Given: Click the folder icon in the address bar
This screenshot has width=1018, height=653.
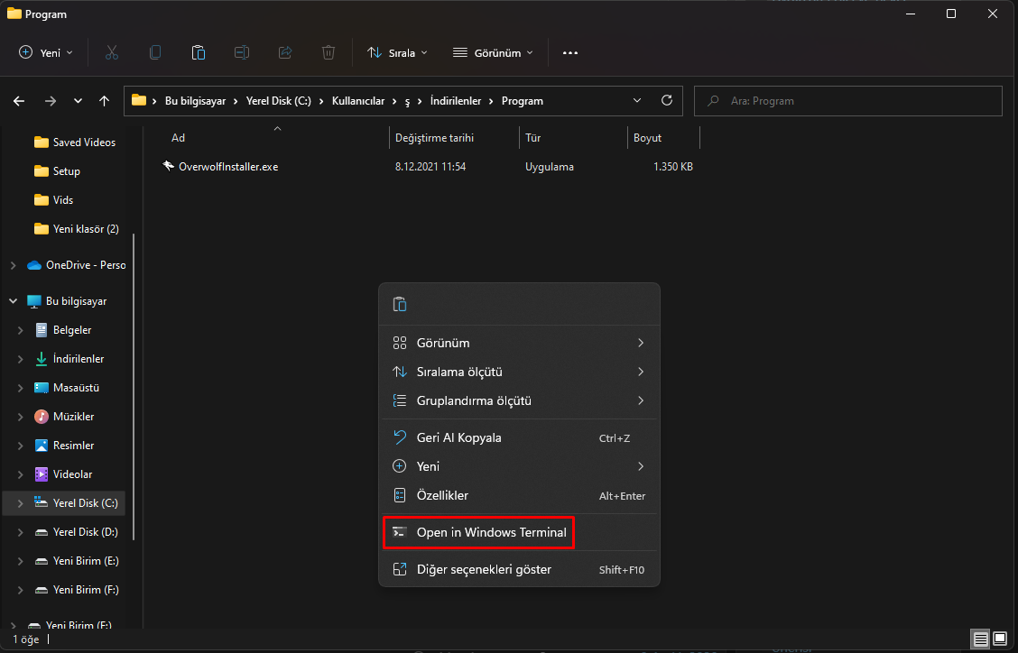Looking at the screenshot, I should tap(139, 101).
